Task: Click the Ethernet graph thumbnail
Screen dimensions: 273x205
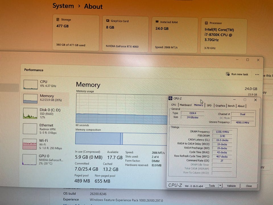Action: pyautogui.click(x=30, y=129)
